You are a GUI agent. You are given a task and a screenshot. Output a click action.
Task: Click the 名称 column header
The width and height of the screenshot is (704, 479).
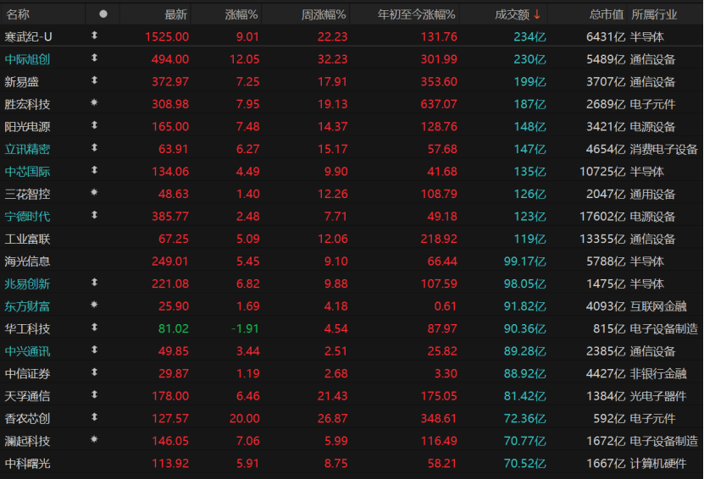(x=18, y=14)
